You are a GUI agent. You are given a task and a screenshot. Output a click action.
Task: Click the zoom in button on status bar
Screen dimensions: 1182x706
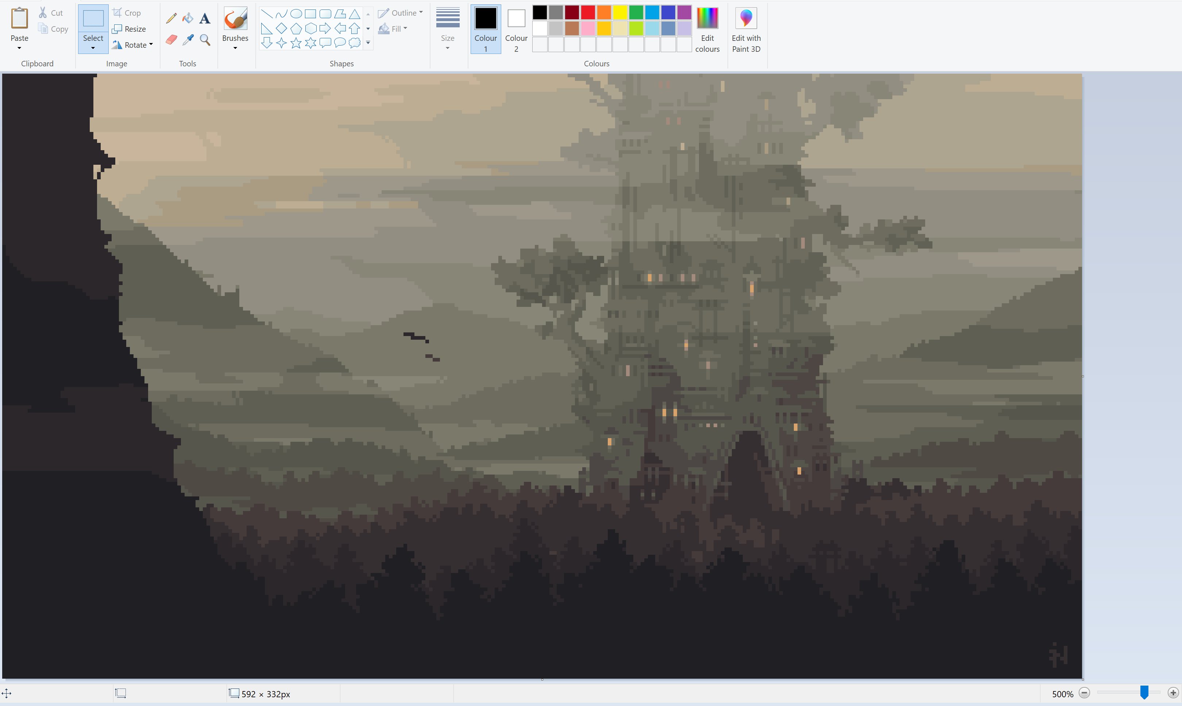(x=1173, y=693)
